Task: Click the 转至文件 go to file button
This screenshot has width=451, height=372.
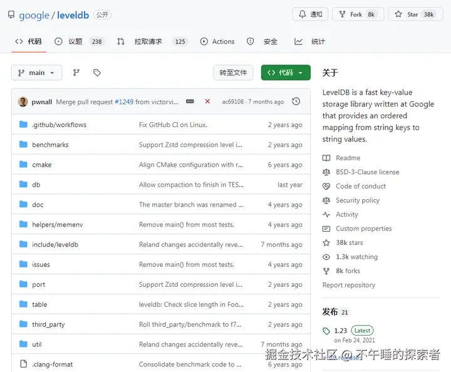Action: point(233,73)
